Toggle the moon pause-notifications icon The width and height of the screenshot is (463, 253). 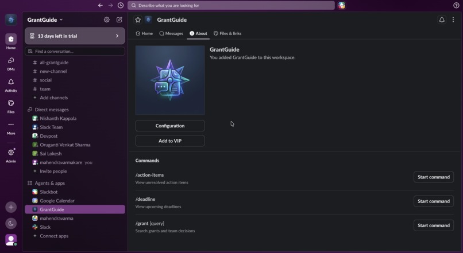pyautogui.click(x=11, y=224)
